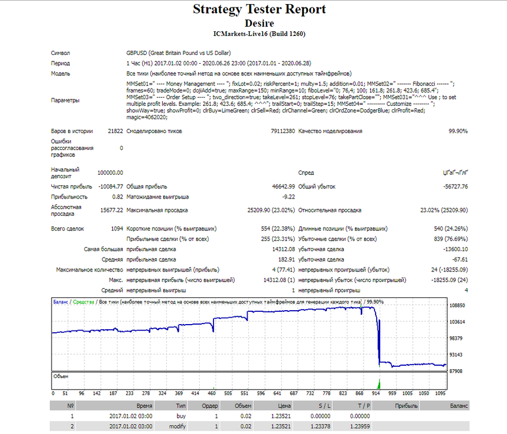Click the Параметры label
The width and height of the screenshot is (507, 434).
pos(65,100)
